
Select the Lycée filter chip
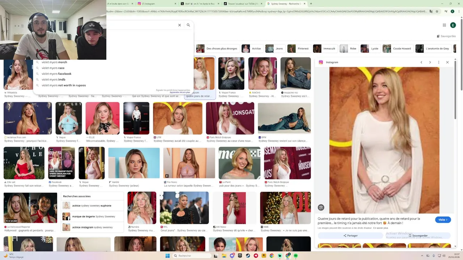[x=370, y=48]
